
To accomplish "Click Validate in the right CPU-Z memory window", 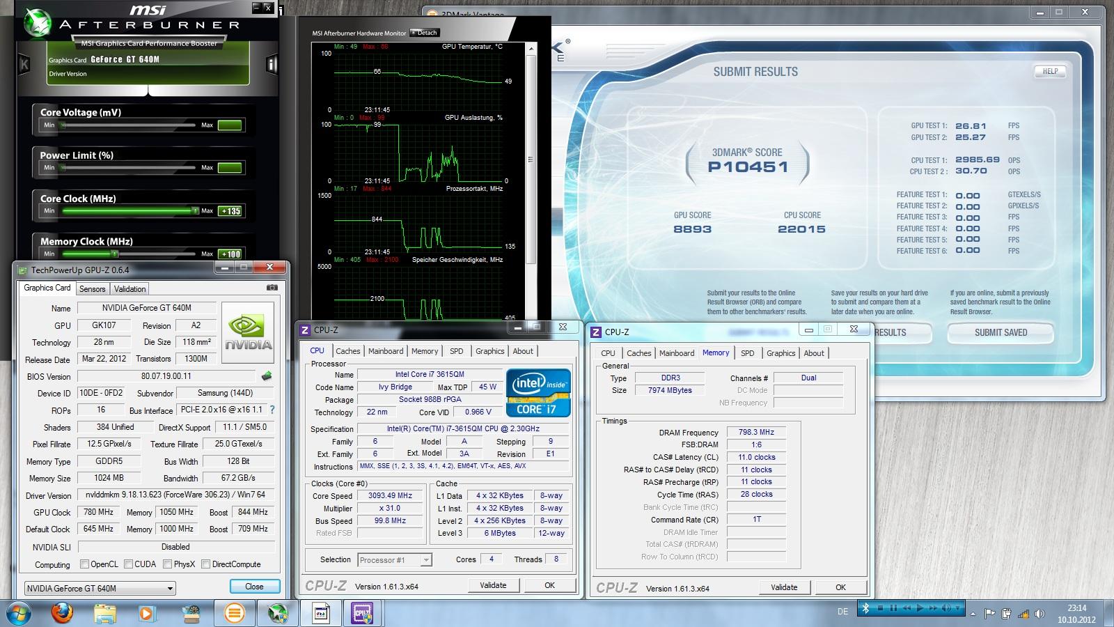I will (784, 587).
